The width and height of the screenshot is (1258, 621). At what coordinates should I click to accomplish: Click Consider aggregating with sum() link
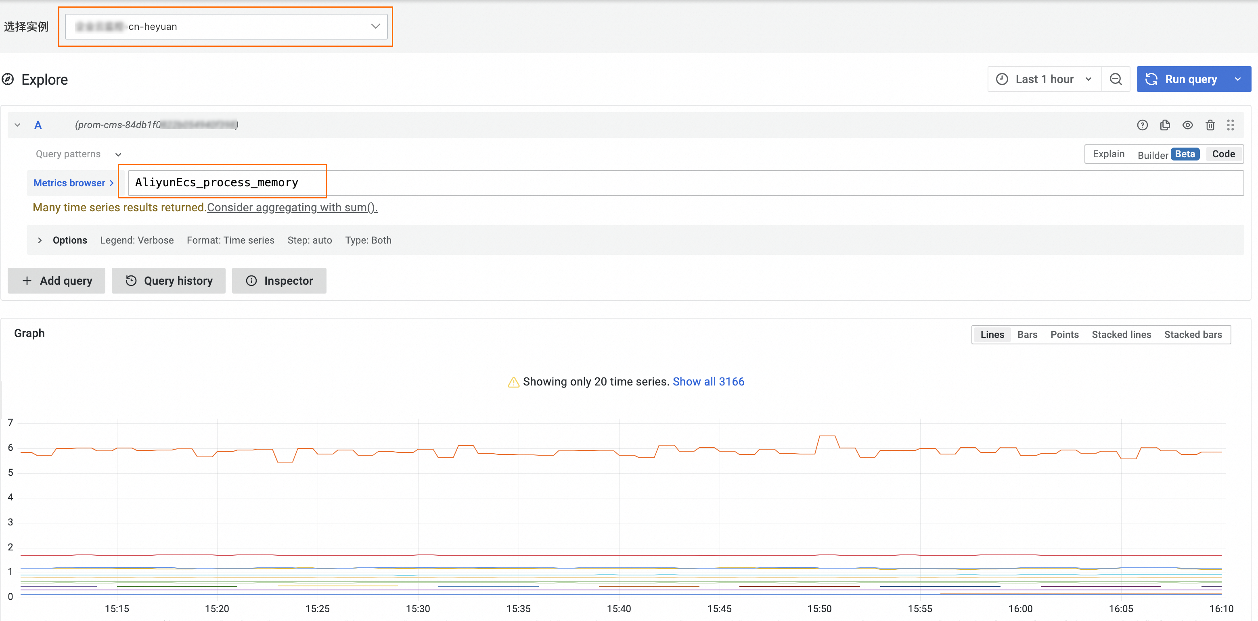(x=292, y=207)
